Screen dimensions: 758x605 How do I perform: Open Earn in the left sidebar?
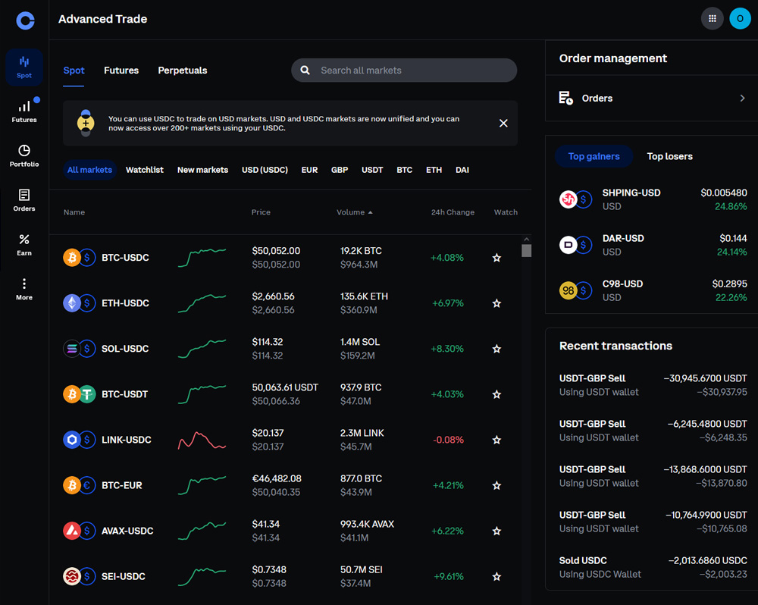[24, 245]
